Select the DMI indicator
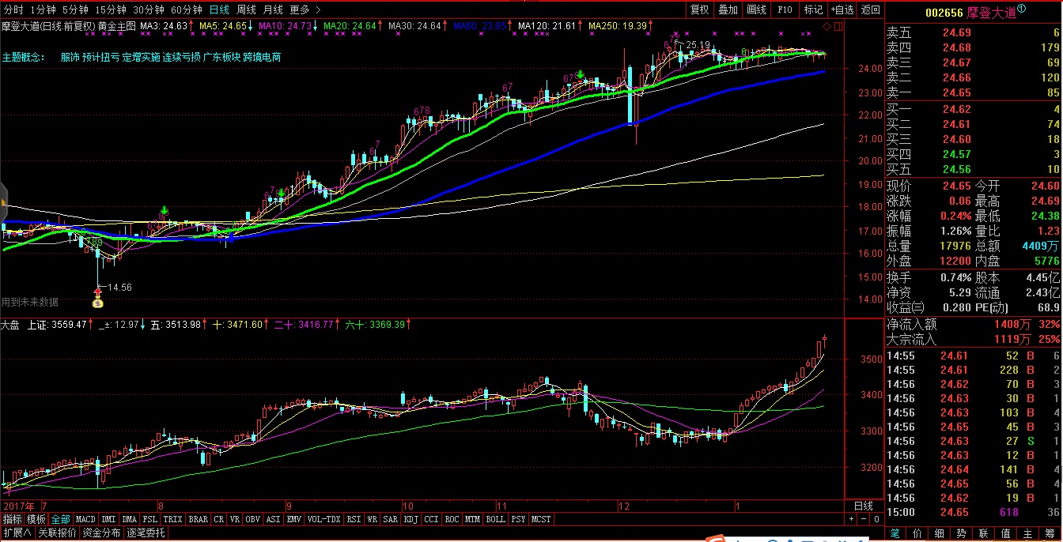Image resolution: width=1063 pixels, height=542 pixels. point(108,519)
